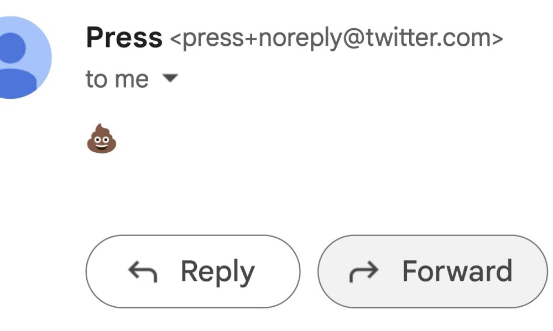Click the curved right arrow Forward icon
Image resolution: width=553 pixels, height=331 pixels.
pyautogui.click(x=364, y=271)
